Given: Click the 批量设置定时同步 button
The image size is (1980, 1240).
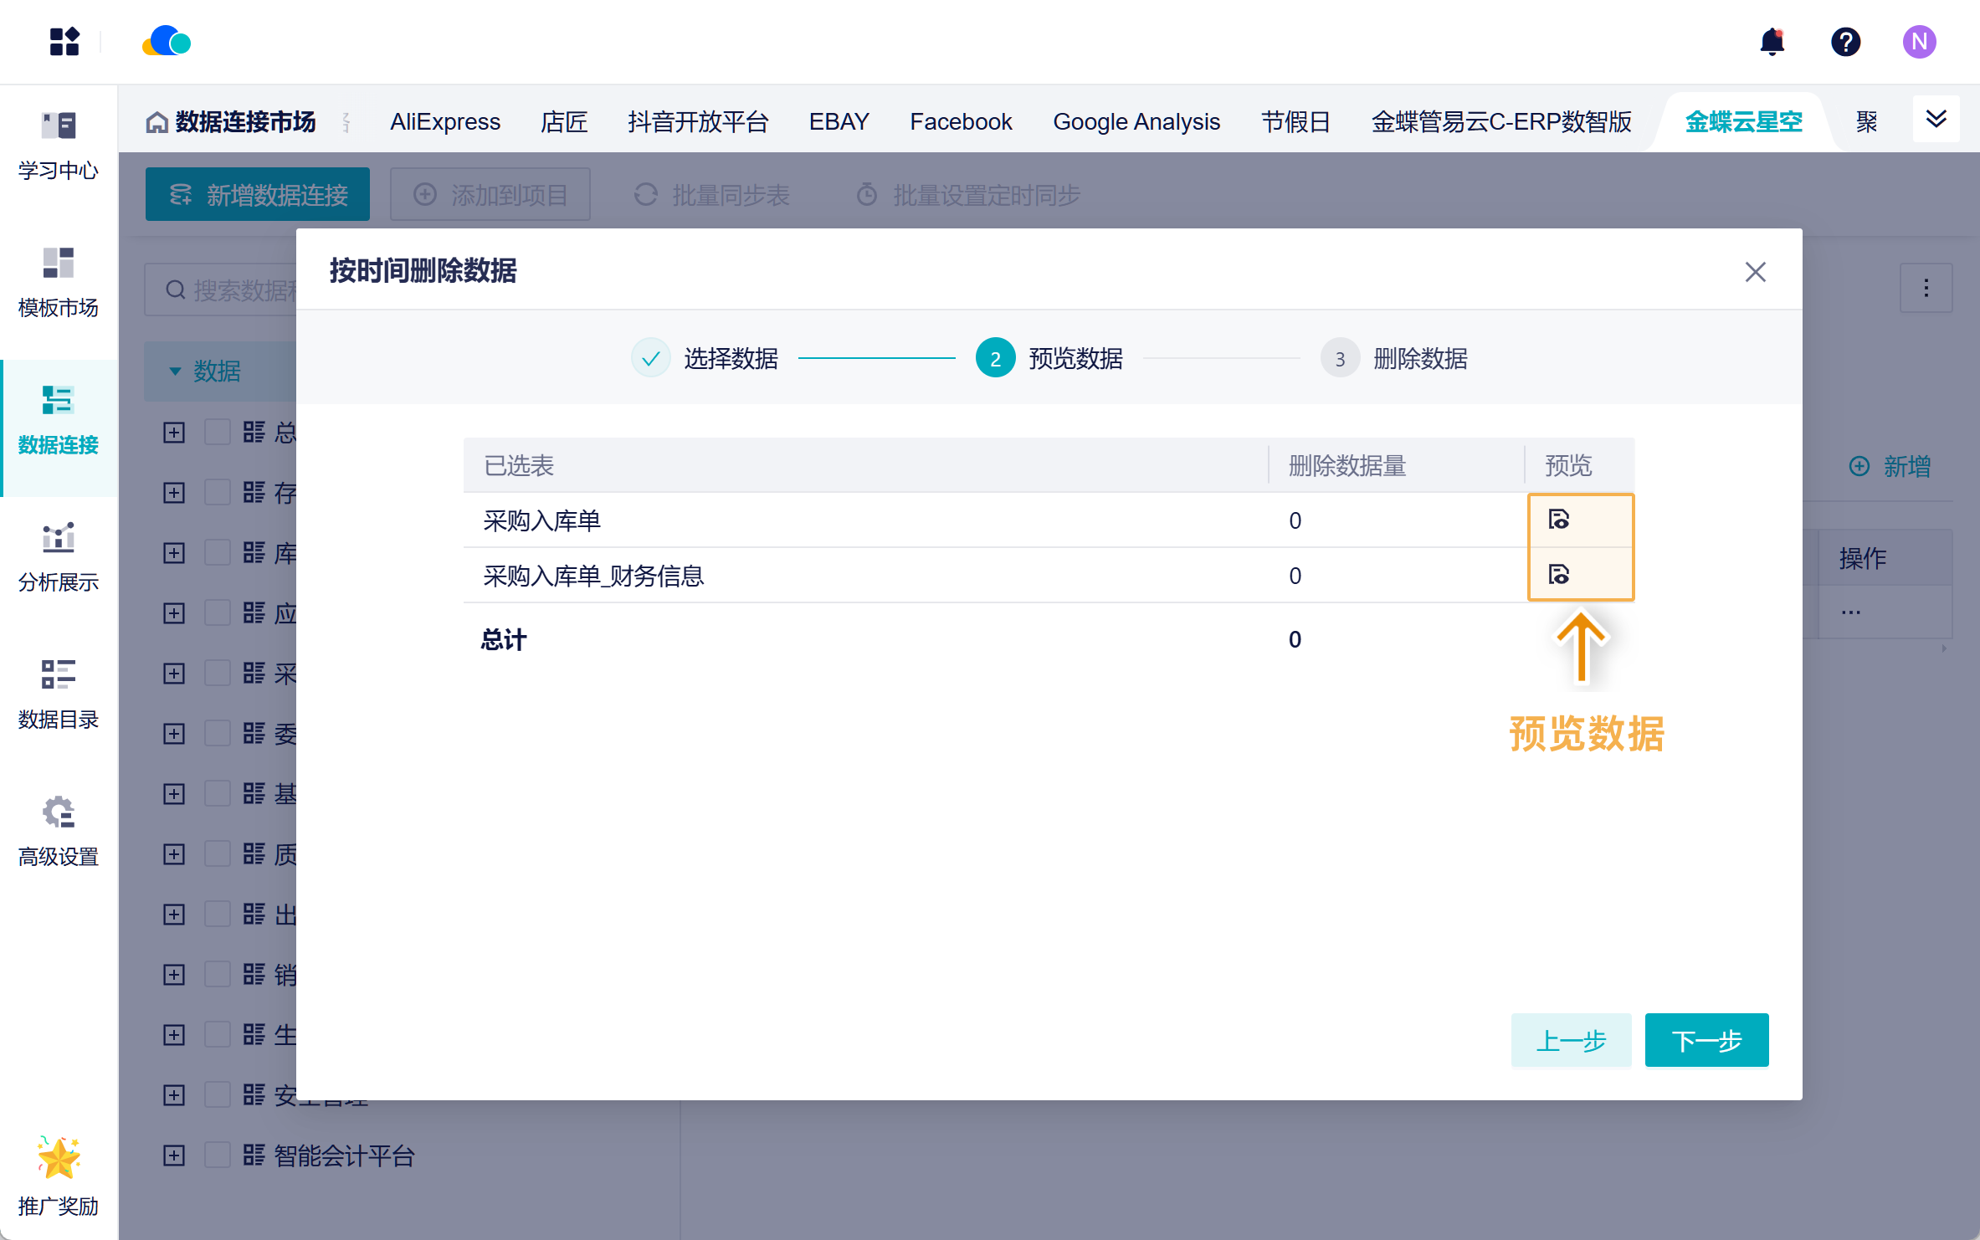Looking at the screenshot, I should pyautogui.click(x=968, y=195).
